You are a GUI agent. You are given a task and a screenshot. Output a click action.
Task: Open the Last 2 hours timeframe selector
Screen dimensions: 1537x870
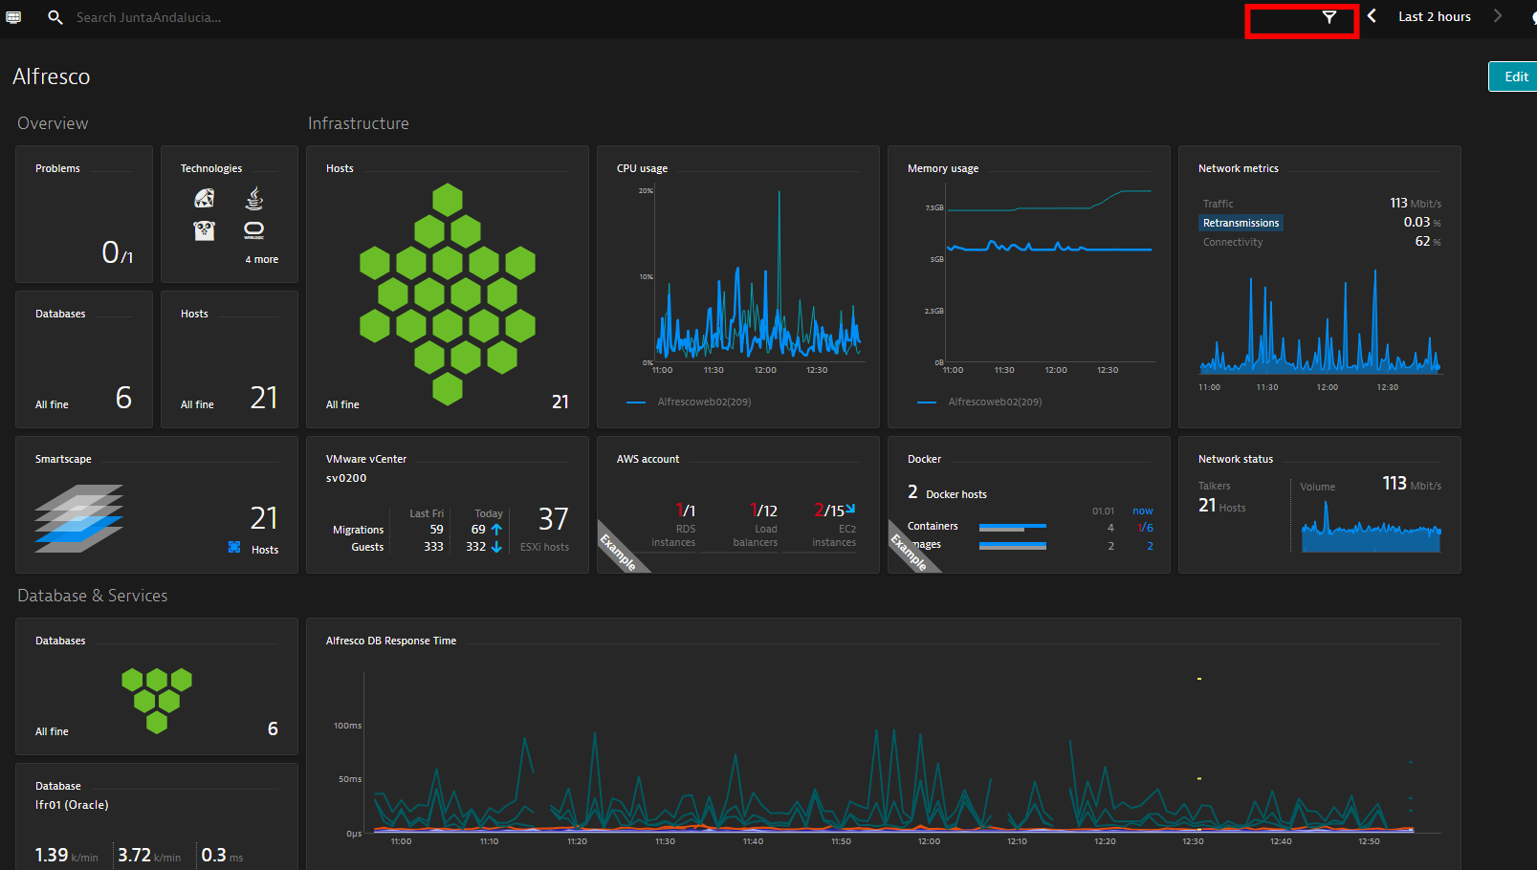click(x=1434, y=17)
